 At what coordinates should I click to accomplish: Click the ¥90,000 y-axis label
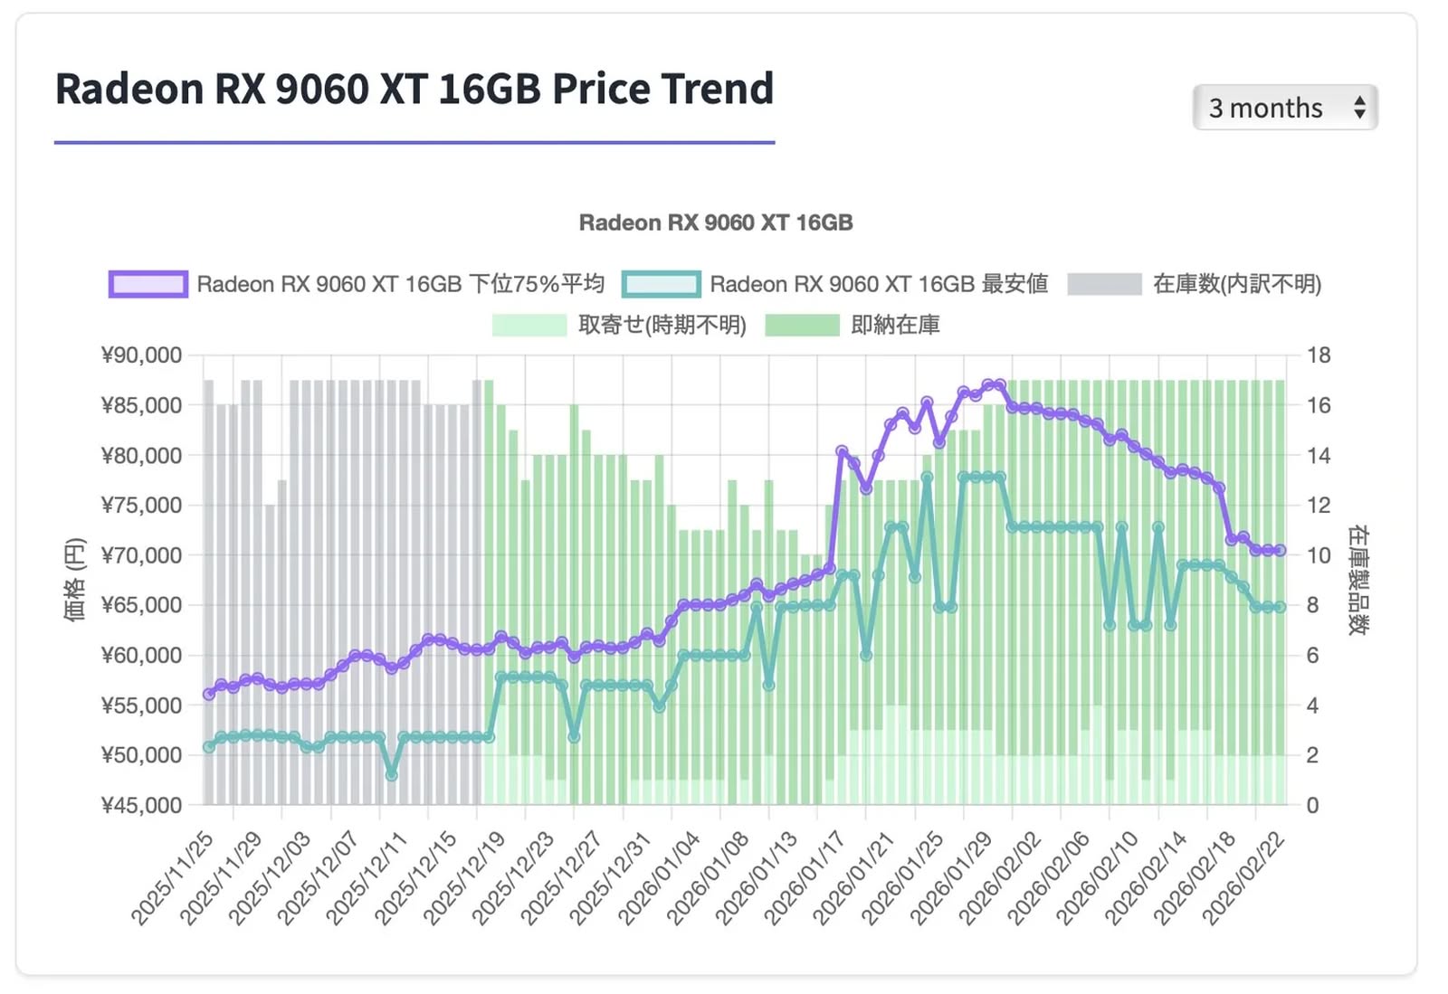coord(142,355)
